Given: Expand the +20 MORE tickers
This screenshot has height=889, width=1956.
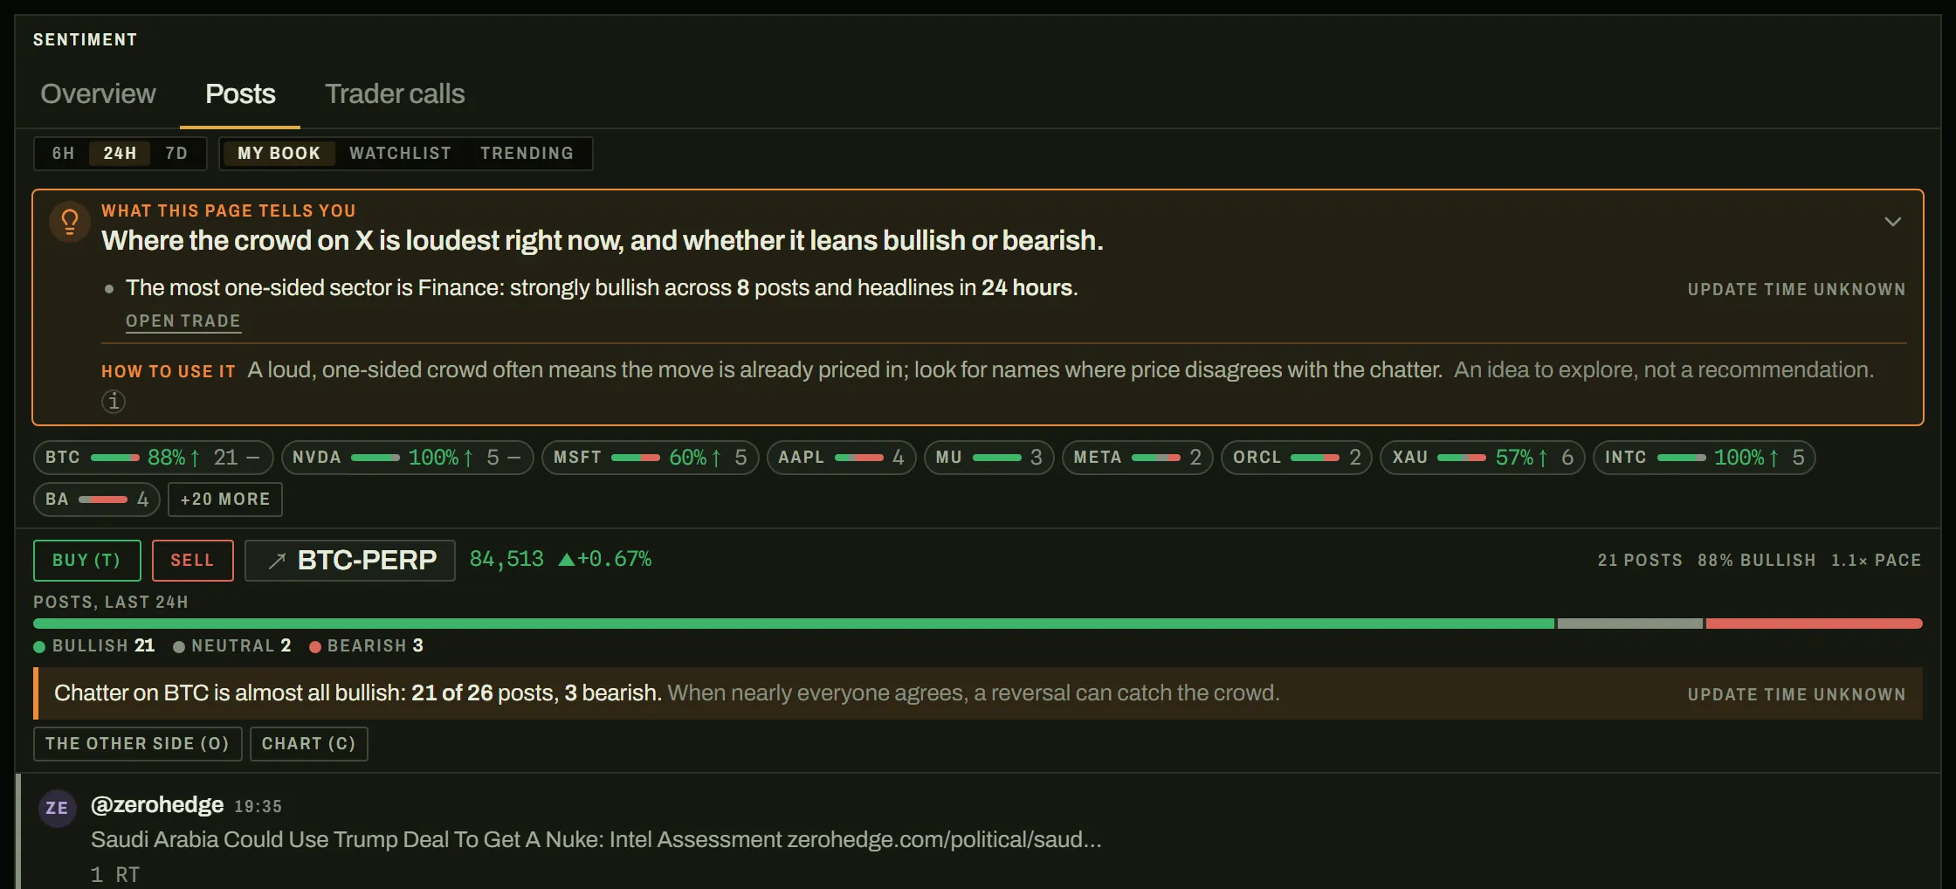Looking at the screenshot, I should [x=225, y=500].
